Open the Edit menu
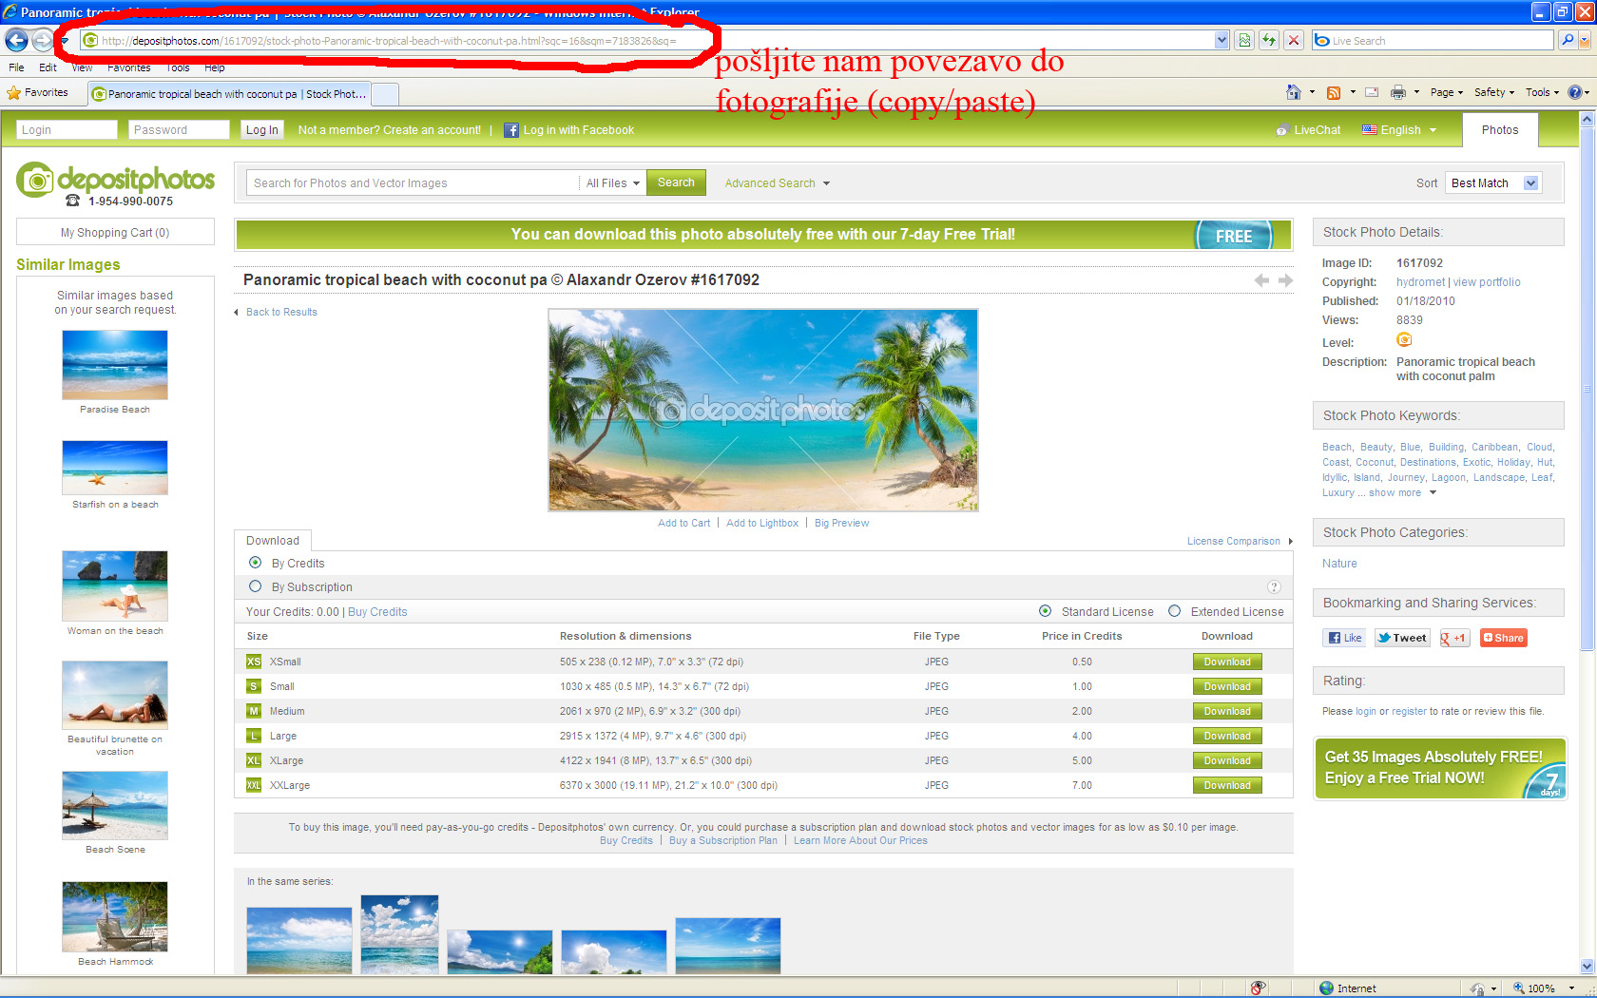The width and height of the screenshot is (1597, 998). [x=48, y=67]
